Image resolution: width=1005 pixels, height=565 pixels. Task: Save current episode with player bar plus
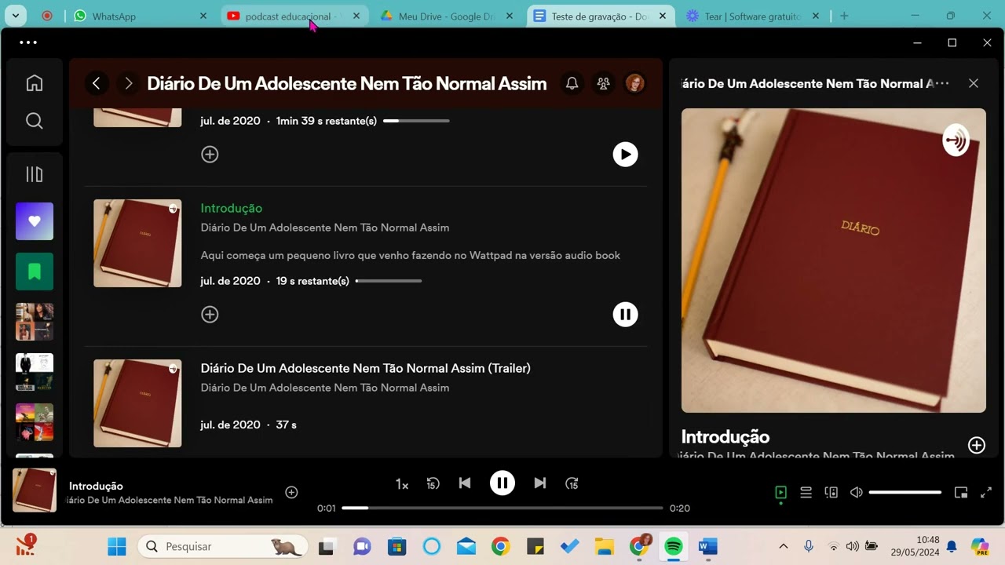(x=291, y=492)
